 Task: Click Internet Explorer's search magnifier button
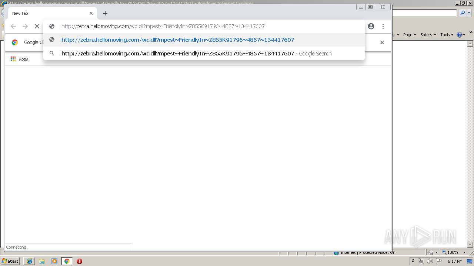pyautogui.click(x=462, y=13)
